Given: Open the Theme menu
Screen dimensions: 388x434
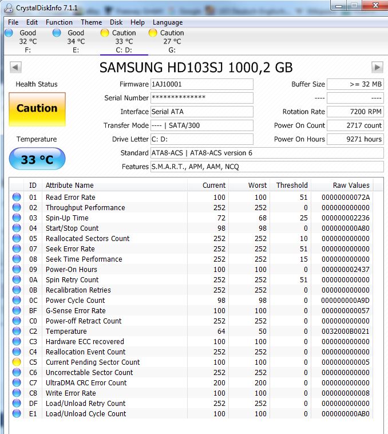Looking at the screenshot, I should 91,22.
